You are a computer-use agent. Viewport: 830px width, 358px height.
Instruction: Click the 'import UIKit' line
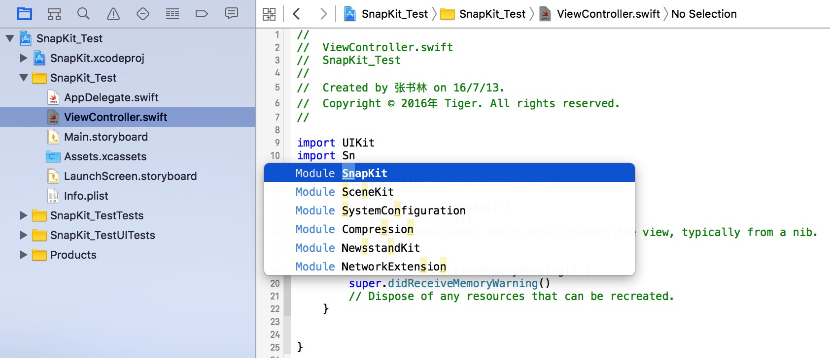(336, 143)
